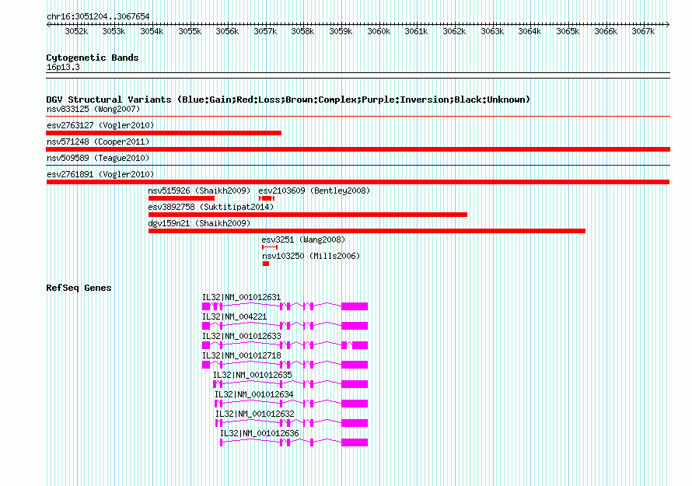This screenshot has height=486, width=692.
Task: Click the 3052k ruler tick label
Action: tap(76, 31)
